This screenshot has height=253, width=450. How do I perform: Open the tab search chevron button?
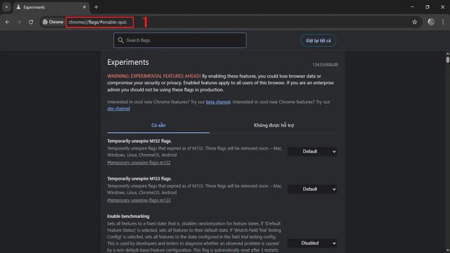6,7
